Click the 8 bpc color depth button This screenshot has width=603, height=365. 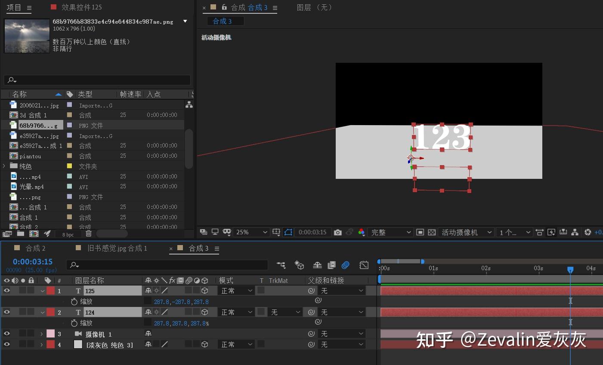click(68, 234)
